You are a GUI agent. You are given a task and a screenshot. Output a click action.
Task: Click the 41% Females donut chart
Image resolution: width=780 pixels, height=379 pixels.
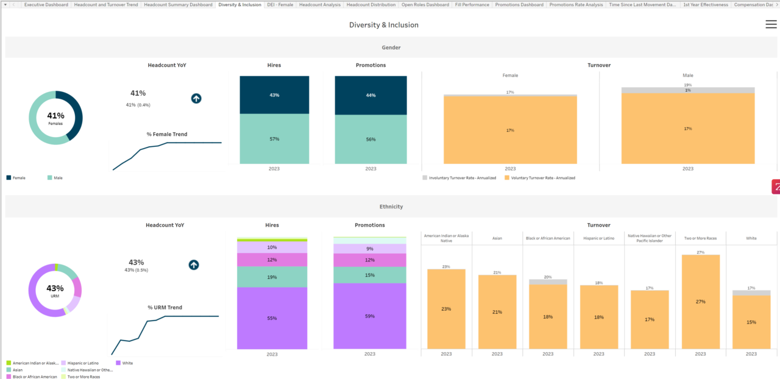click(55, 118)
